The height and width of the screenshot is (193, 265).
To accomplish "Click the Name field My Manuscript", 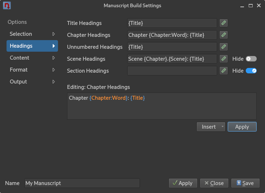I will [x=82, y=183].
